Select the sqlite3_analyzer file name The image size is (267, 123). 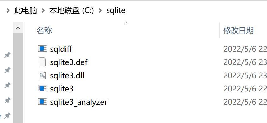79,102
